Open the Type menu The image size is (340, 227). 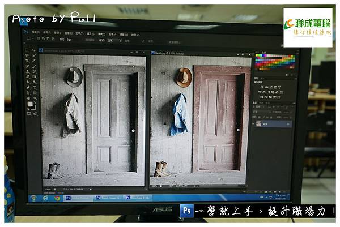pos(79,33)
